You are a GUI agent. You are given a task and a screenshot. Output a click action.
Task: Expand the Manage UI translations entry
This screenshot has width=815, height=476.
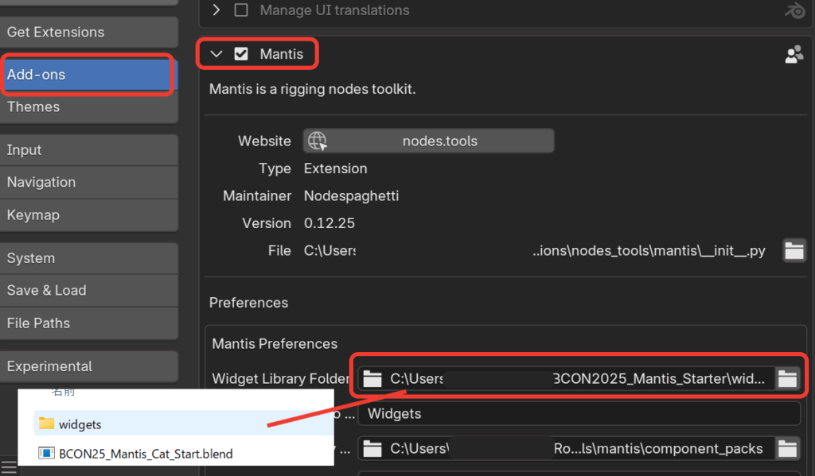[x=216, y=10]
